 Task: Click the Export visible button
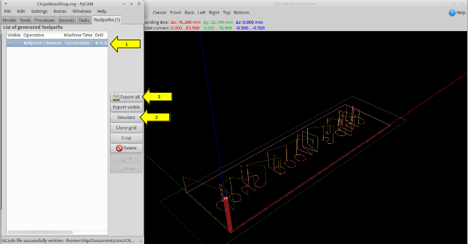[x=126, y=107]
